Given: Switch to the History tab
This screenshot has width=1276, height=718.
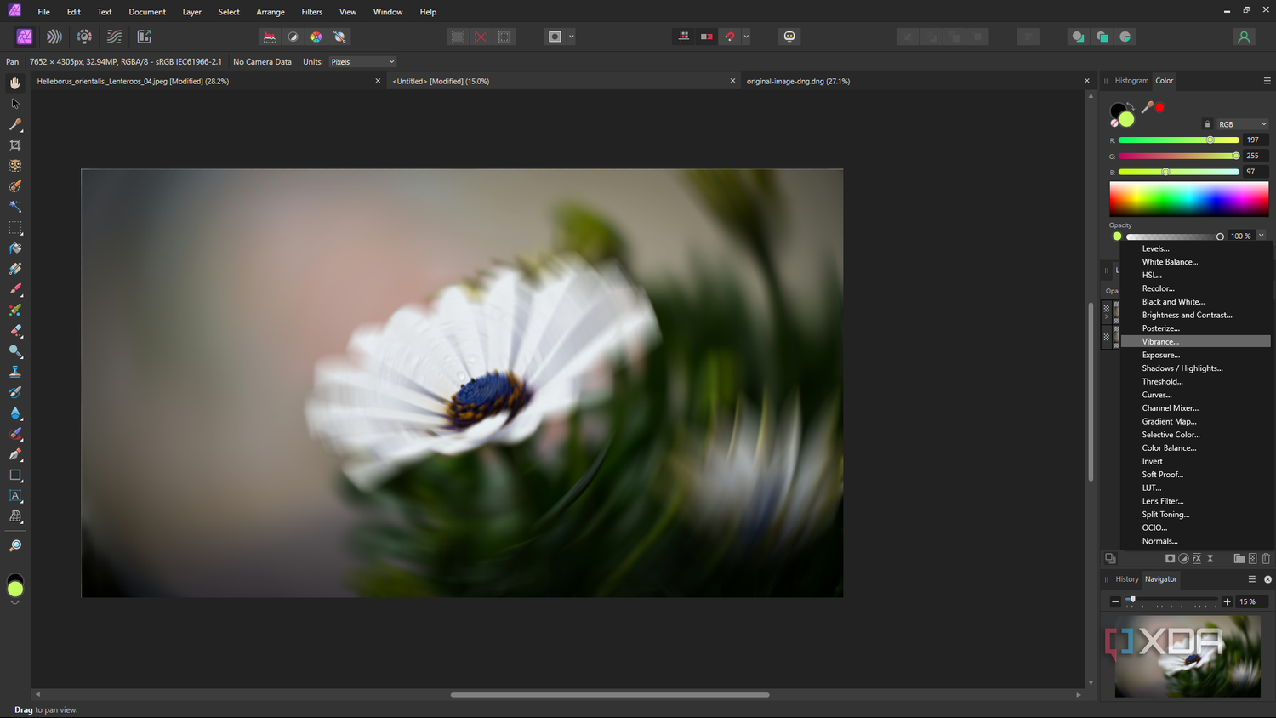Looking at the screenshot, I should click(1127, 579).
